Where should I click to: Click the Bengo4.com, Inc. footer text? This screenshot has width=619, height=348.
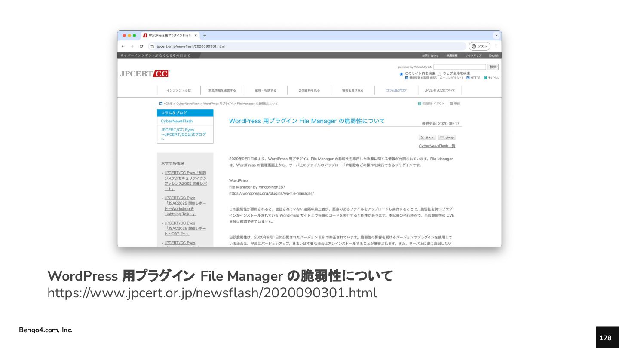click(x=46, y=330)
